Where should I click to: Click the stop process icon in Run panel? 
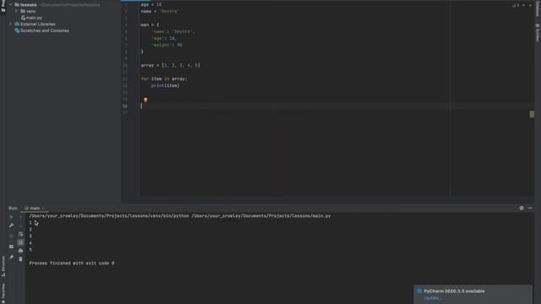coord(11,236)
